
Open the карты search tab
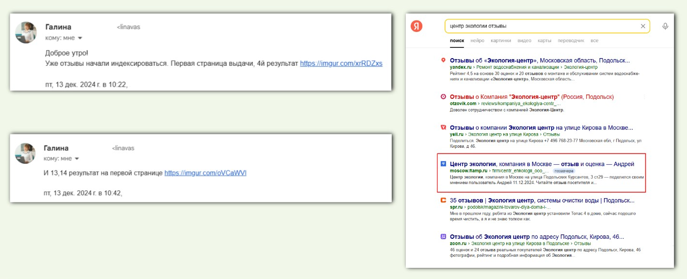[x=544, y=41]
